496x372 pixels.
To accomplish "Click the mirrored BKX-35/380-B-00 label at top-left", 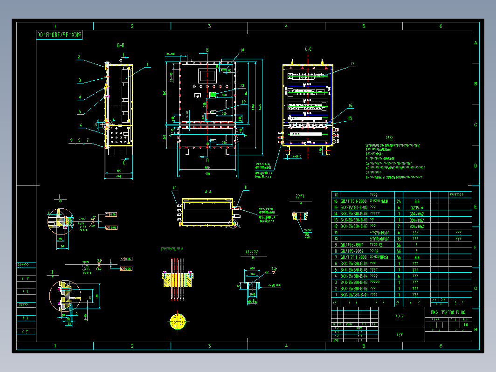I will tap(60, 35).
